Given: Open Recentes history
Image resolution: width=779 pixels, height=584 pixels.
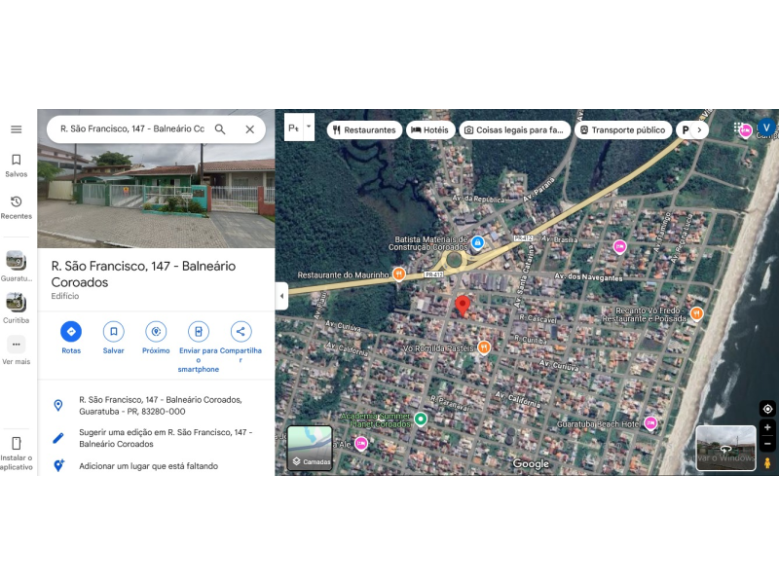Looking at the screenshot, I should (16, 207).
